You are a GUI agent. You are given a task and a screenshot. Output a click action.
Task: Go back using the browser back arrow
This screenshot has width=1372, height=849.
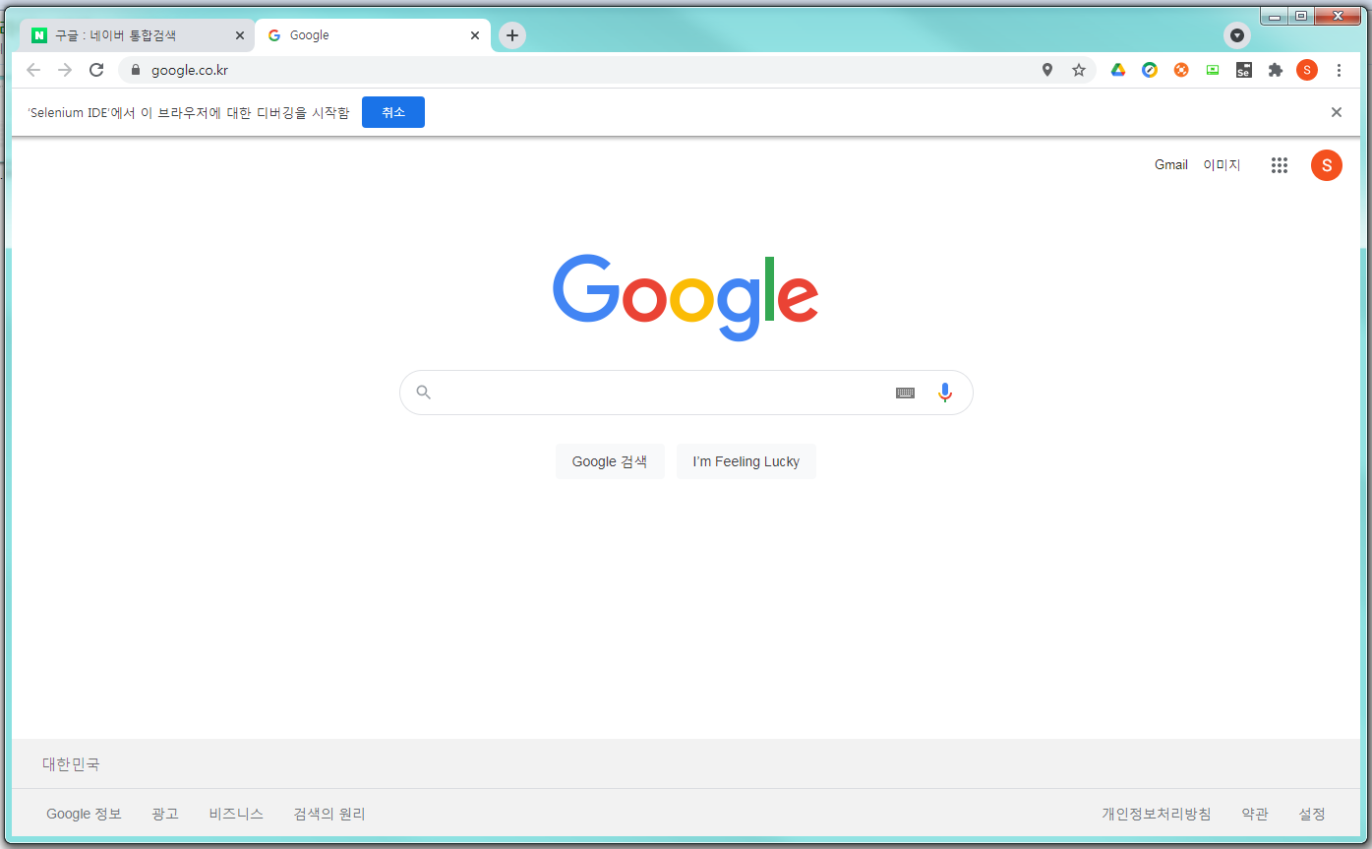(x=33, y=70)
